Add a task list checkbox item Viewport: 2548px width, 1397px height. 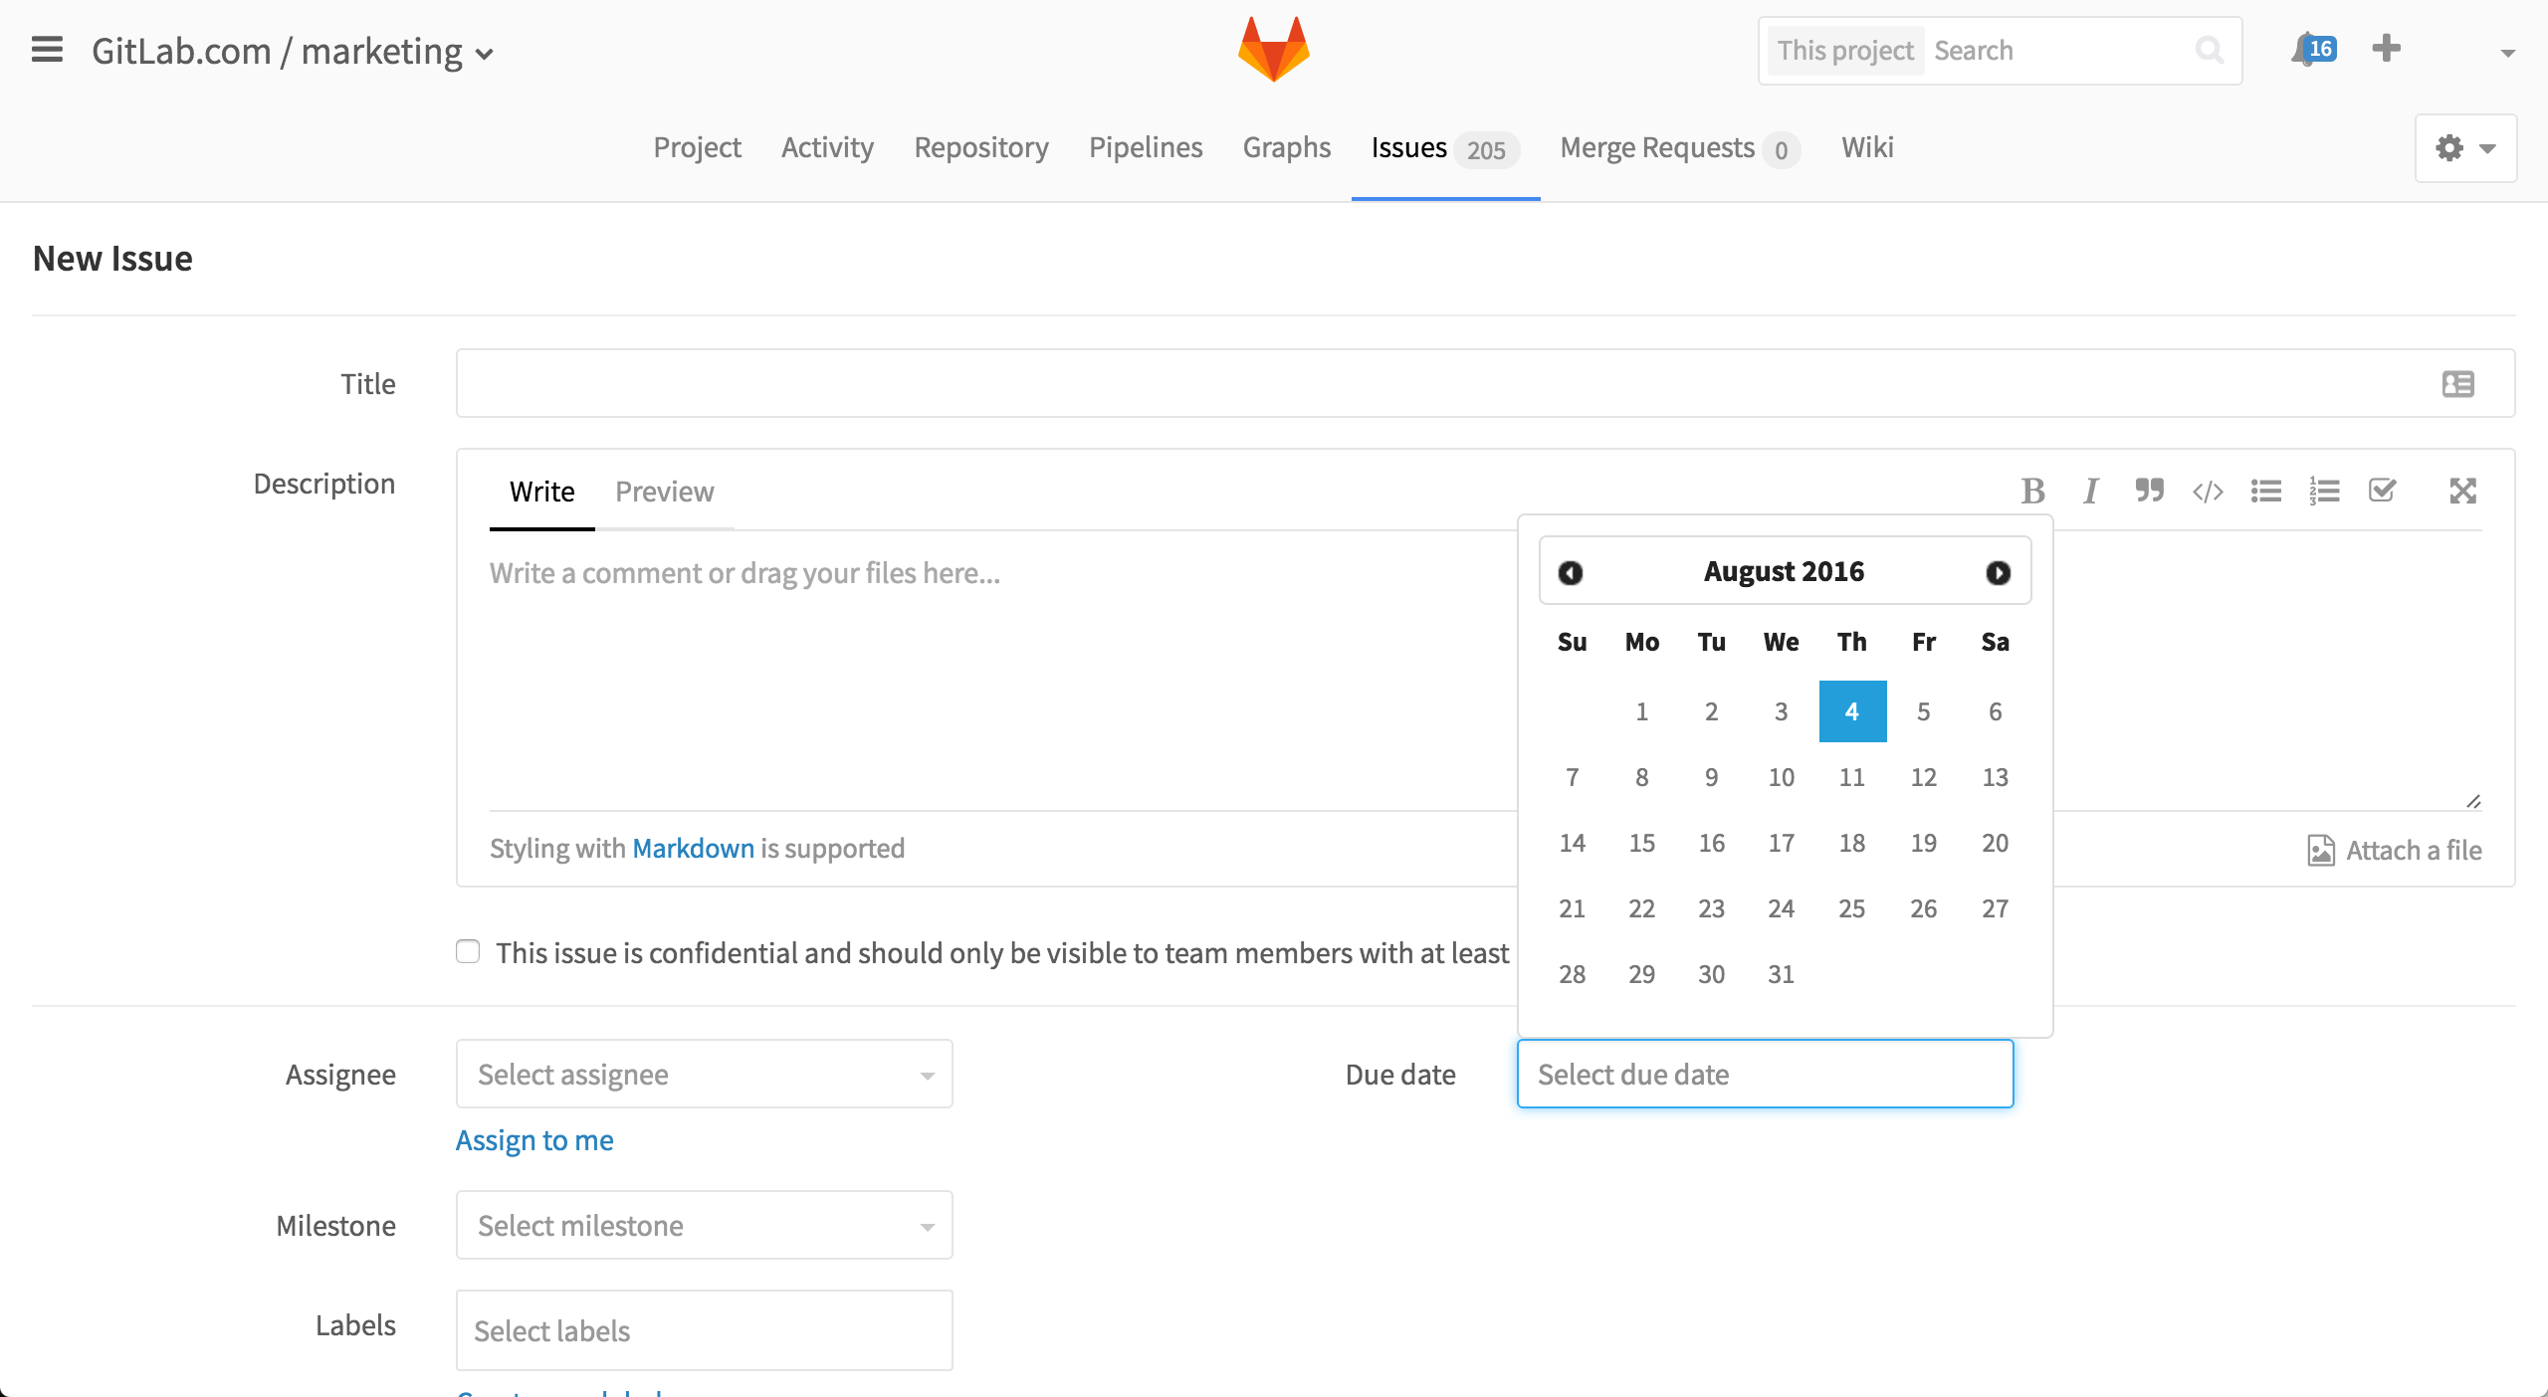point(2383,491)
